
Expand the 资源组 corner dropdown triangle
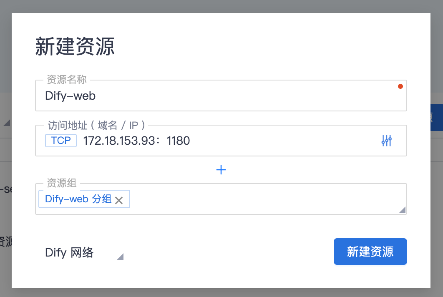point(402,210)
